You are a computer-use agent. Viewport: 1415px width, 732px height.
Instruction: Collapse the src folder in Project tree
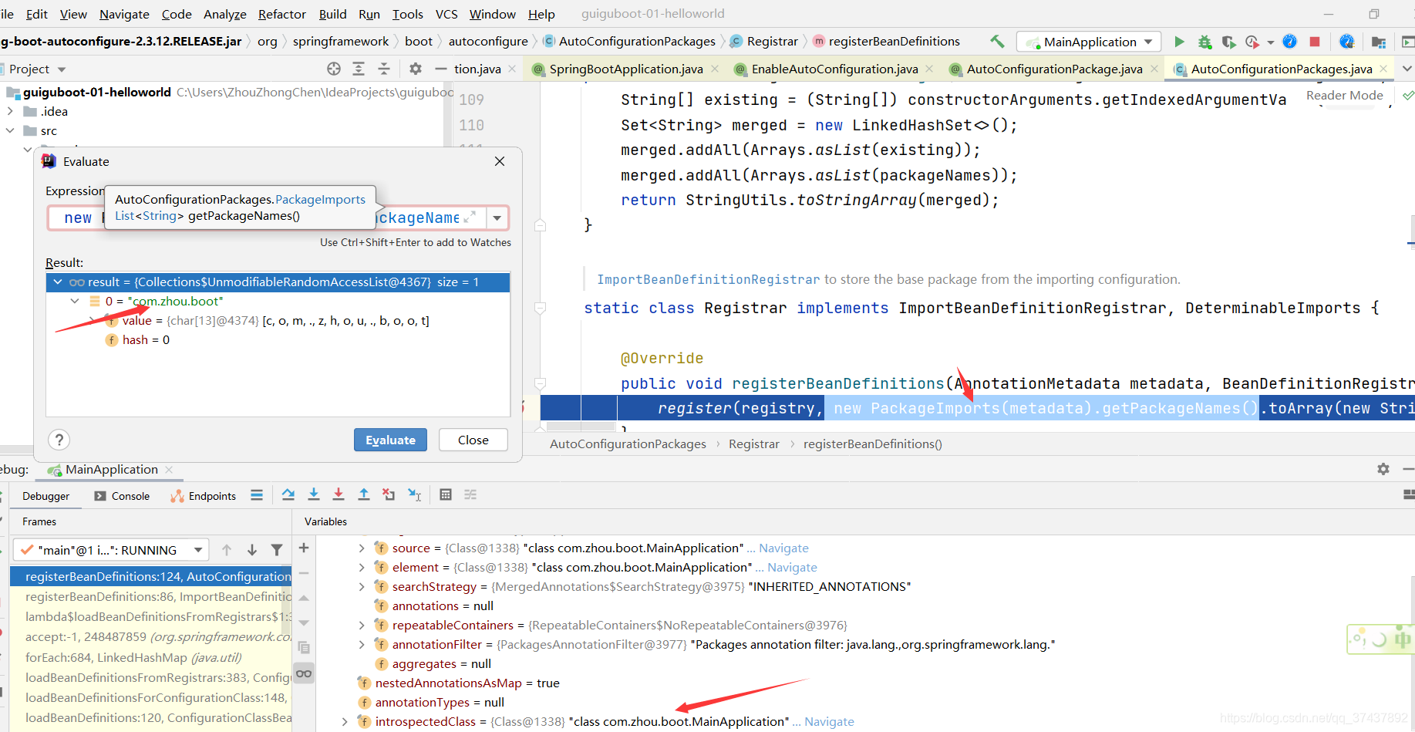pos(10,130)
